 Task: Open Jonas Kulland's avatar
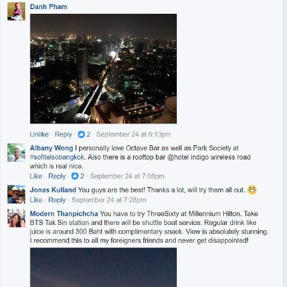(16, 194)
